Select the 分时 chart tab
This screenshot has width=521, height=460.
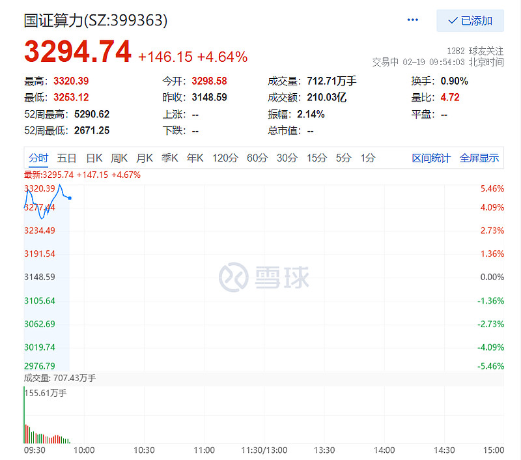click(38, 158)
